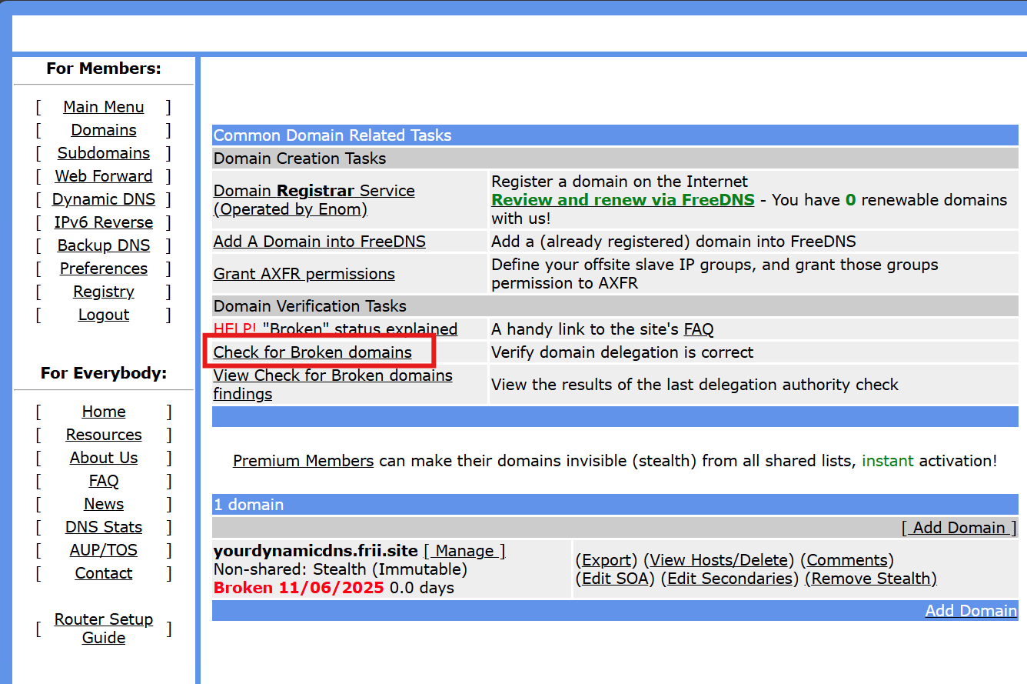The height and width of the screenshot is (684, 1027).
Task: Click the Premium Members link
Action: [x=303, y=461]
